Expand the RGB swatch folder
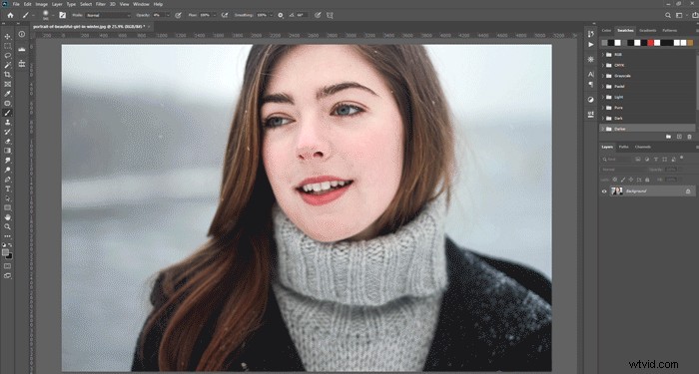 [603, 54]
